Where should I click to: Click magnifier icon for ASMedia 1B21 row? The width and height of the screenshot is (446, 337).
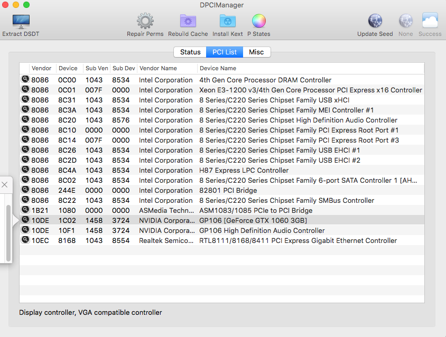(25, 210)
